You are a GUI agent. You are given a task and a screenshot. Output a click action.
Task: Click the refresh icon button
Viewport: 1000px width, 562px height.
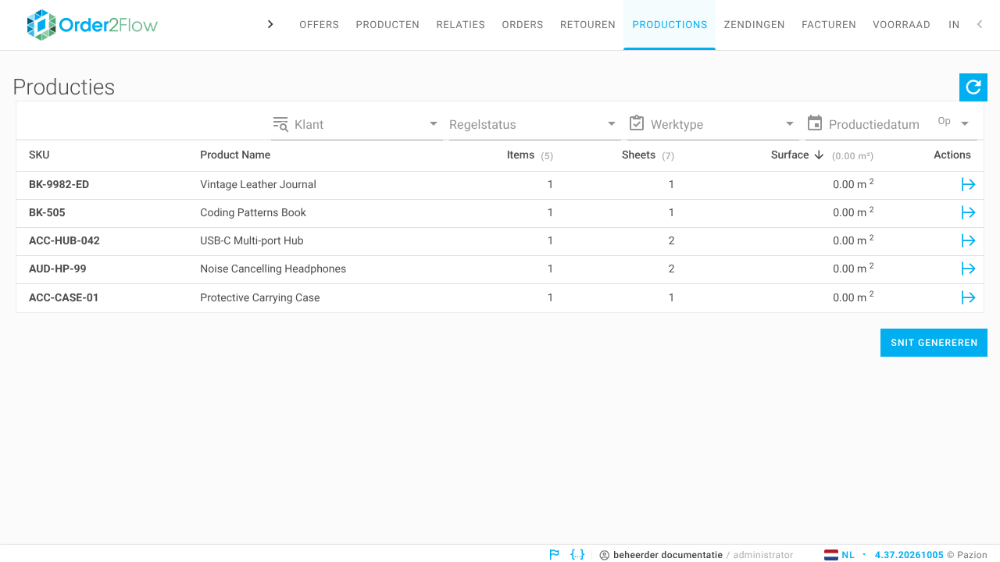(x=973, y=87)
